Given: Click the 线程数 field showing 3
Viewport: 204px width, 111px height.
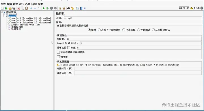Looking at the screenshot, I should [x=134, y=39].
